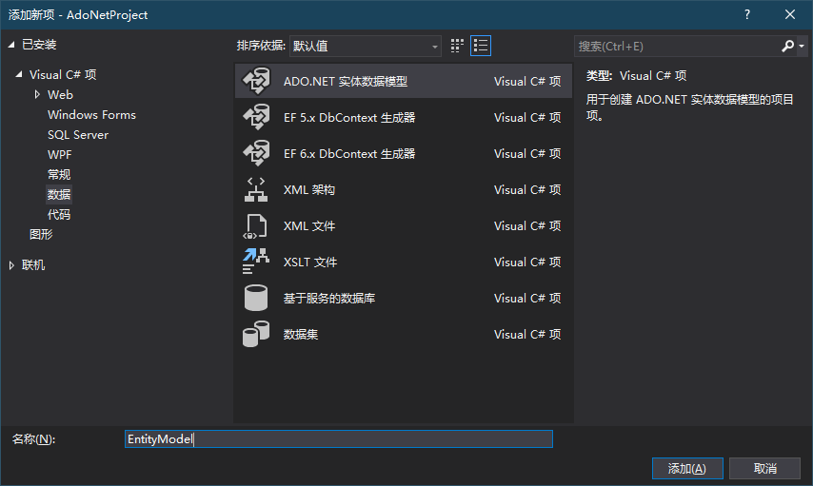Screen dimensions: 813x486
Task: Select the Web category label
Action: tap(60, 94)
